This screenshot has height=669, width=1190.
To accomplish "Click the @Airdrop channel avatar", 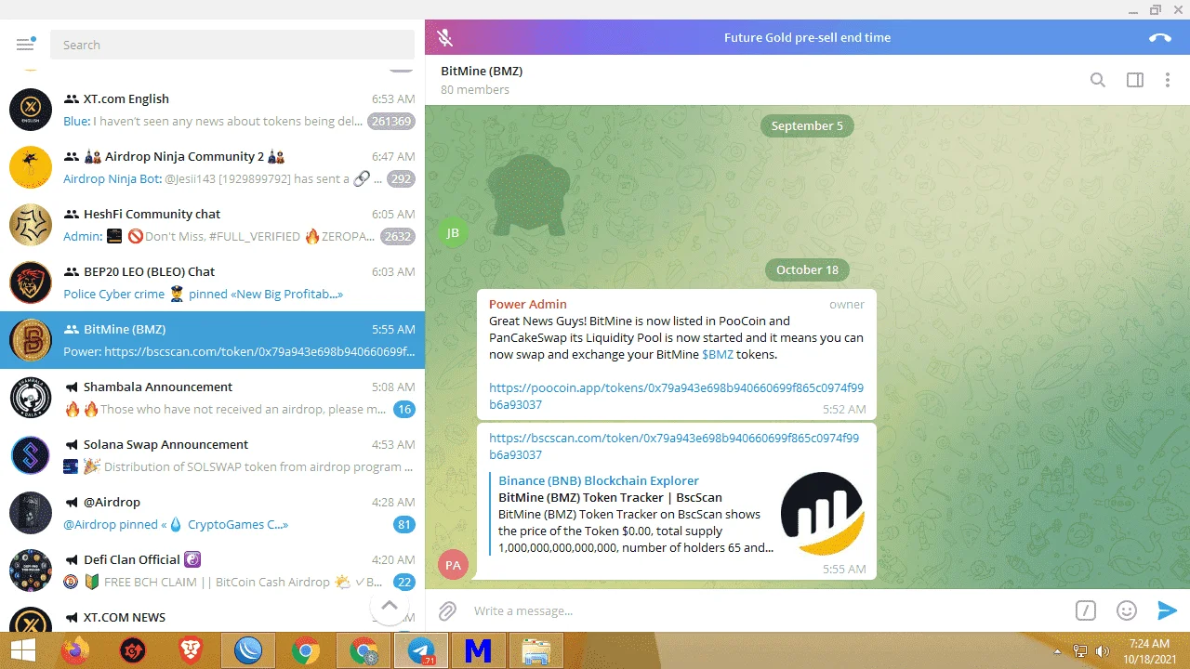I will pyautogui.click(x=31, y=513).
